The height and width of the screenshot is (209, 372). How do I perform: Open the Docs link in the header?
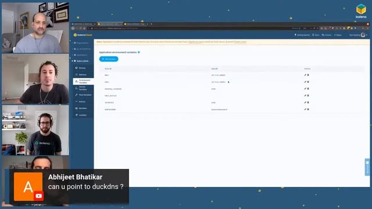click(x=316, y=35)
